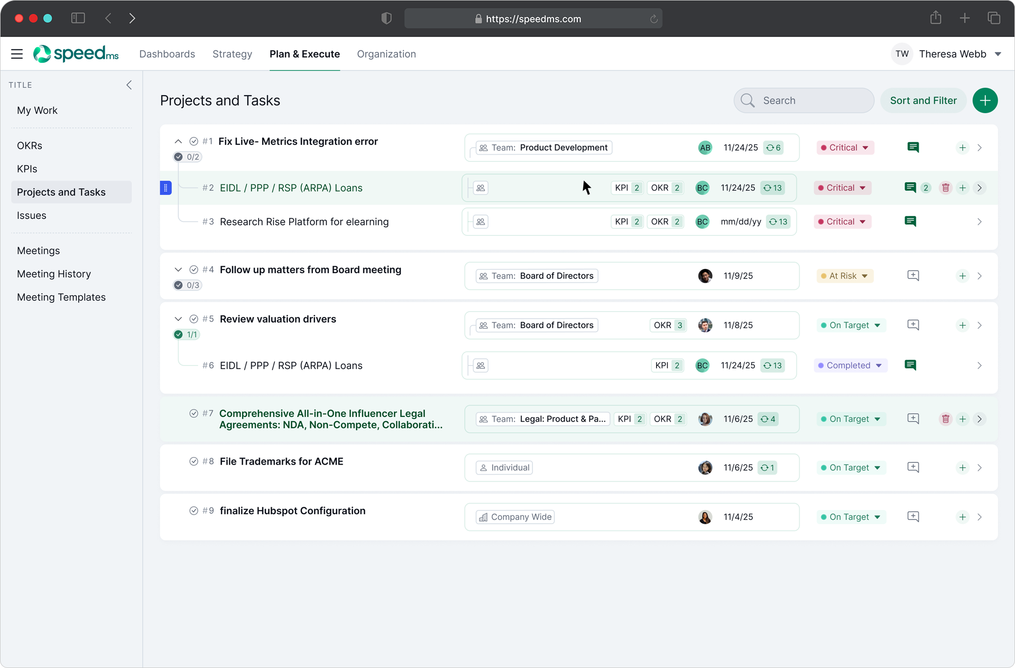Image resolution: width=1015 pixels, height=668 pixels.
Task: Toggle completion check for File Trademarks for ACME
Action: (193, 461)
